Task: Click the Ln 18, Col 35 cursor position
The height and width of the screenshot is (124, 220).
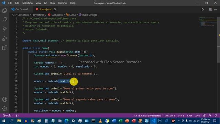Action: pyautogui.click(x=148, y=116)
